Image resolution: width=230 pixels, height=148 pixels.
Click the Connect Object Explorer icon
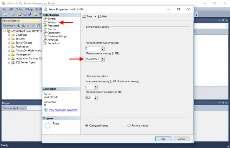click(19, 26)
